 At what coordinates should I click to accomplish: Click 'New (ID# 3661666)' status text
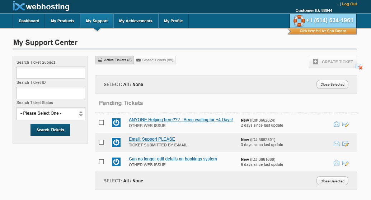coord(258,159)
